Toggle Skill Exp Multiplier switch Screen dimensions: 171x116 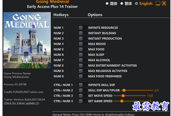pos(83,90)
